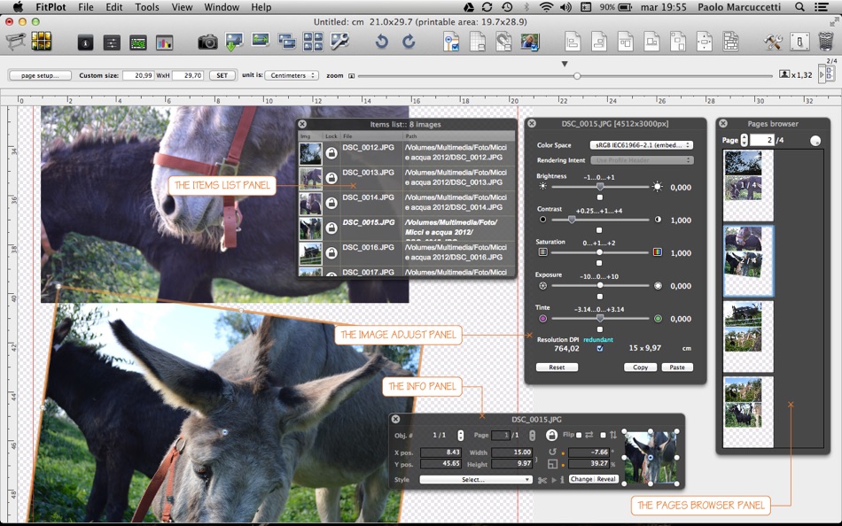Click the page setup button
The image size is (842, 526).
(x=40, y=76)
